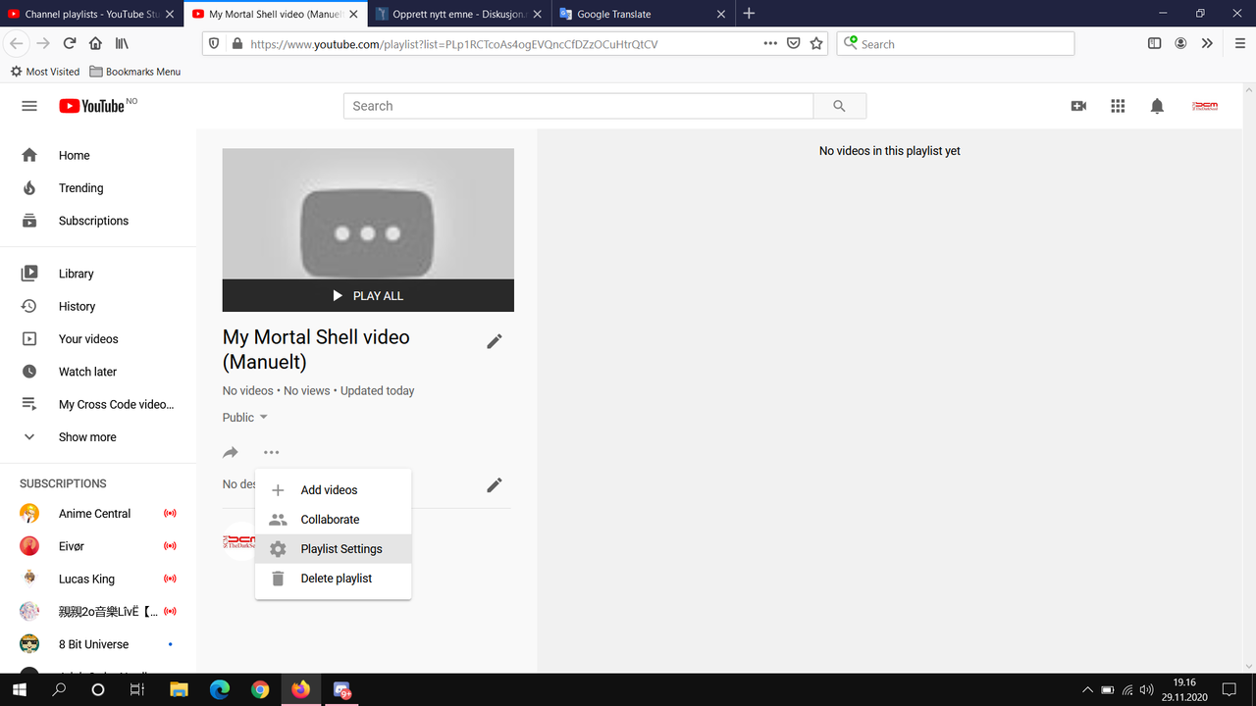Screen dimensions: 1256x706
Task: Click the playlist placeholder thumbnail
Action: point(368,214)
